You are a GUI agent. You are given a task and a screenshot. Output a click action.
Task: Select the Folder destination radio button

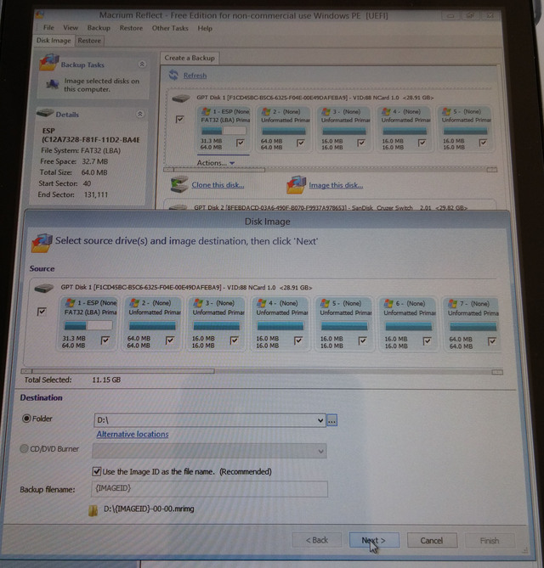click(26, 419)
